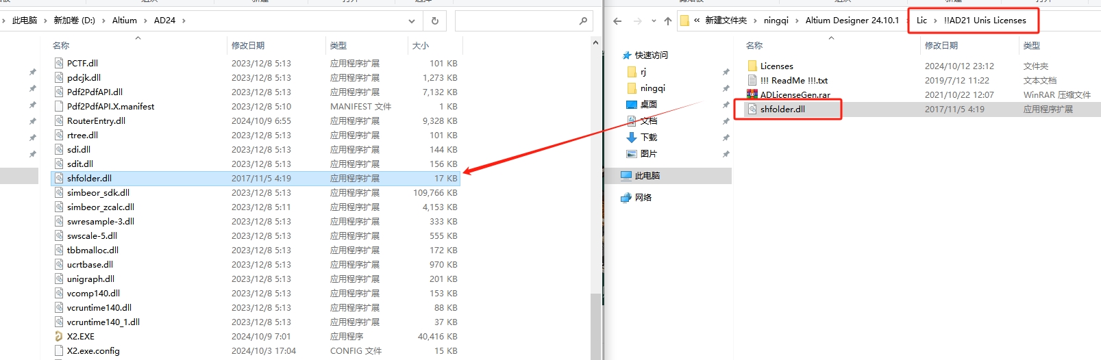
Task: Select shfolder.dll in the left file list
Action: pyautogui.click(x=89, y=178)
